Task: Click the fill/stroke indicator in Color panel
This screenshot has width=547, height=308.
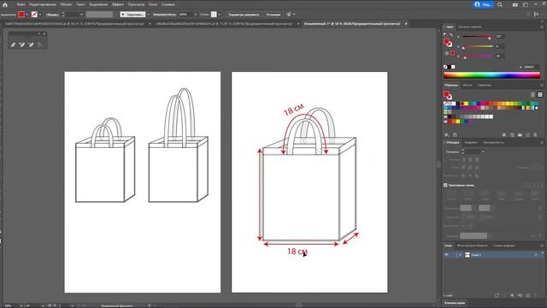Action: [448, 43]
